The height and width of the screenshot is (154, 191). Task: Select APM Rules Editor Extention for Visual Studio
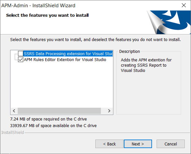pos(65,60)
